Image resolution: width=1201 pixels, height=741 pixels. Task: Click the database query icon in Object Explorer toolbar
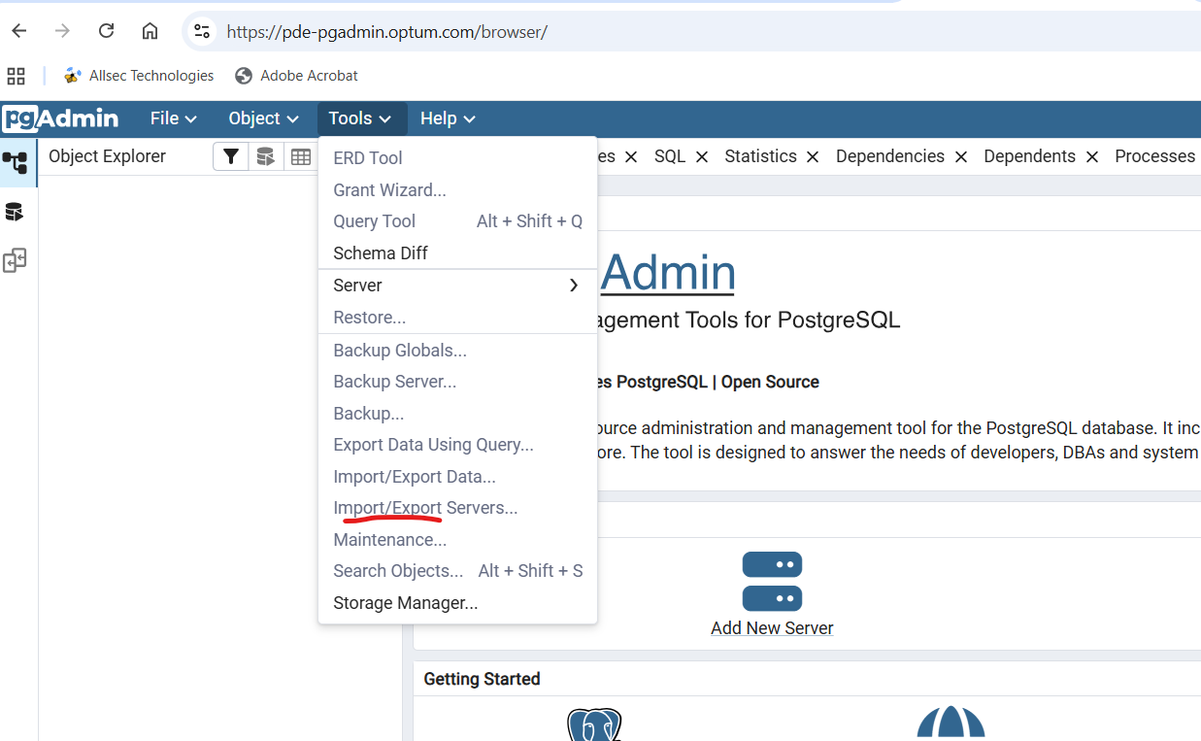click(265, 156)
